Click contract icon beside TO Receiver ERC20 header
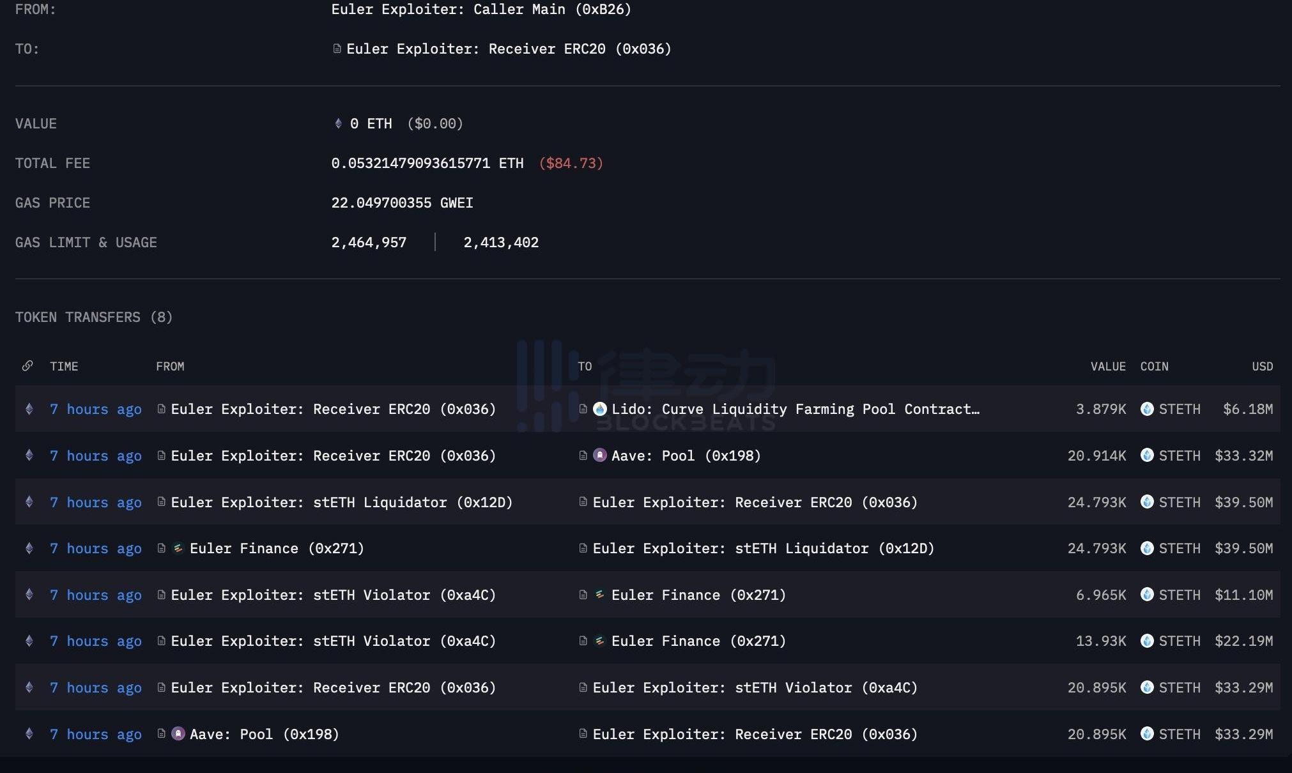The height and width of the screenshot is (773, 1292). coord(337,49)
